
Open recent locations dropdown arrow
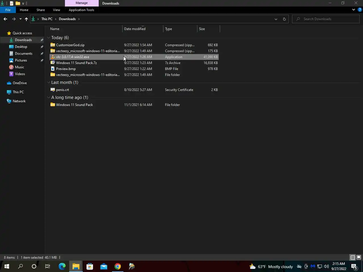point(20,19)
